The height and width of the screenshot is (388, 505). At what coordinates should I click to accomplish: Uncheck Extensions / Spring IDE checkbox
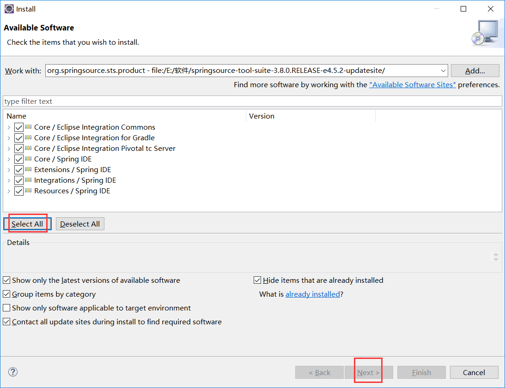pos(19,170)
